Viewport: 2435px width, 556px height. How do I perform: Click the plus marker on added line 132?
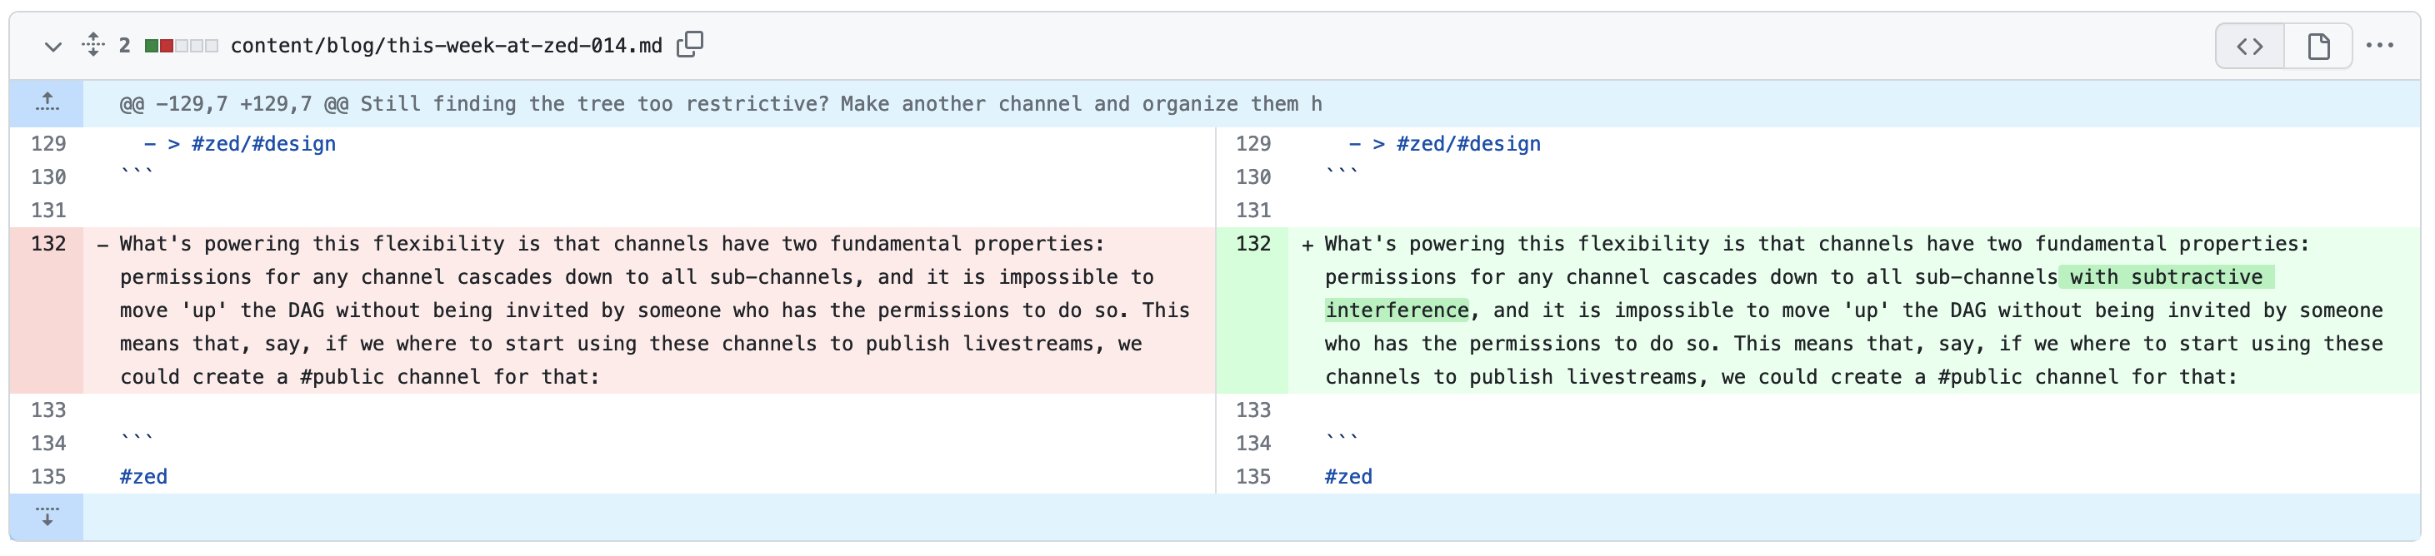(x=1307, y=246)
